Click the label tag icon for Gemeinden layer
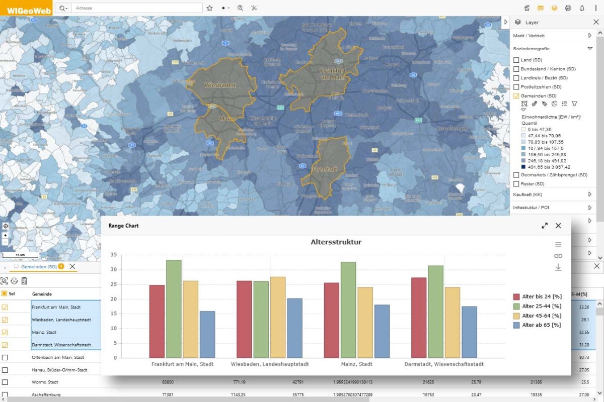Screen dimensions: 604x402 (544, 104)
